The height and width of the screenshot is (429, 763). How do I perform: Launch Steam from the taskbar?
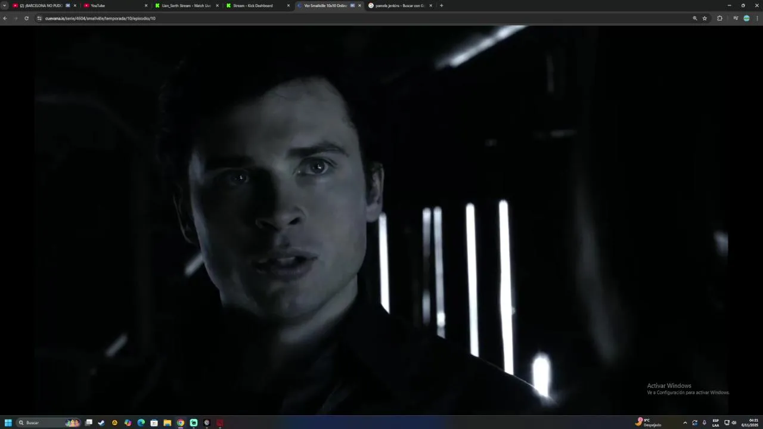pos(101,422)
